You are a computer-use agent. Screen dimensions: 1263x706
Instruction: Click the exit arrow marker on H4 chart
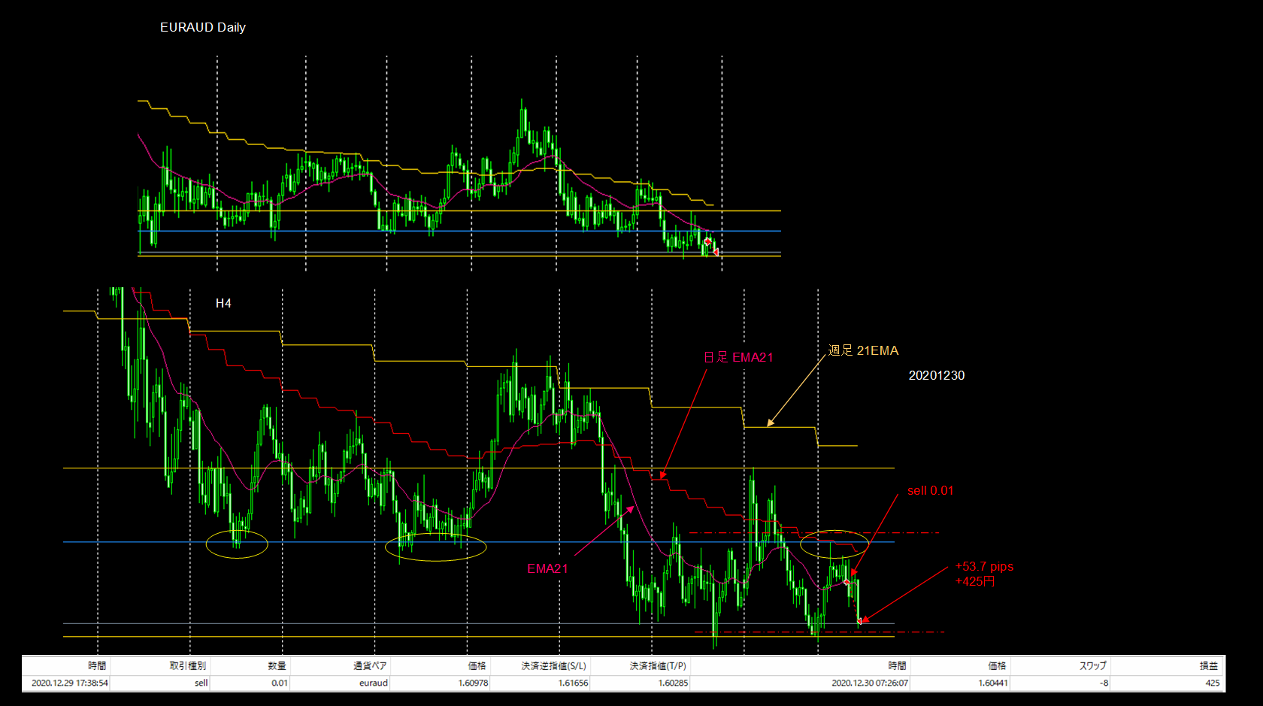tap(860, 620)
